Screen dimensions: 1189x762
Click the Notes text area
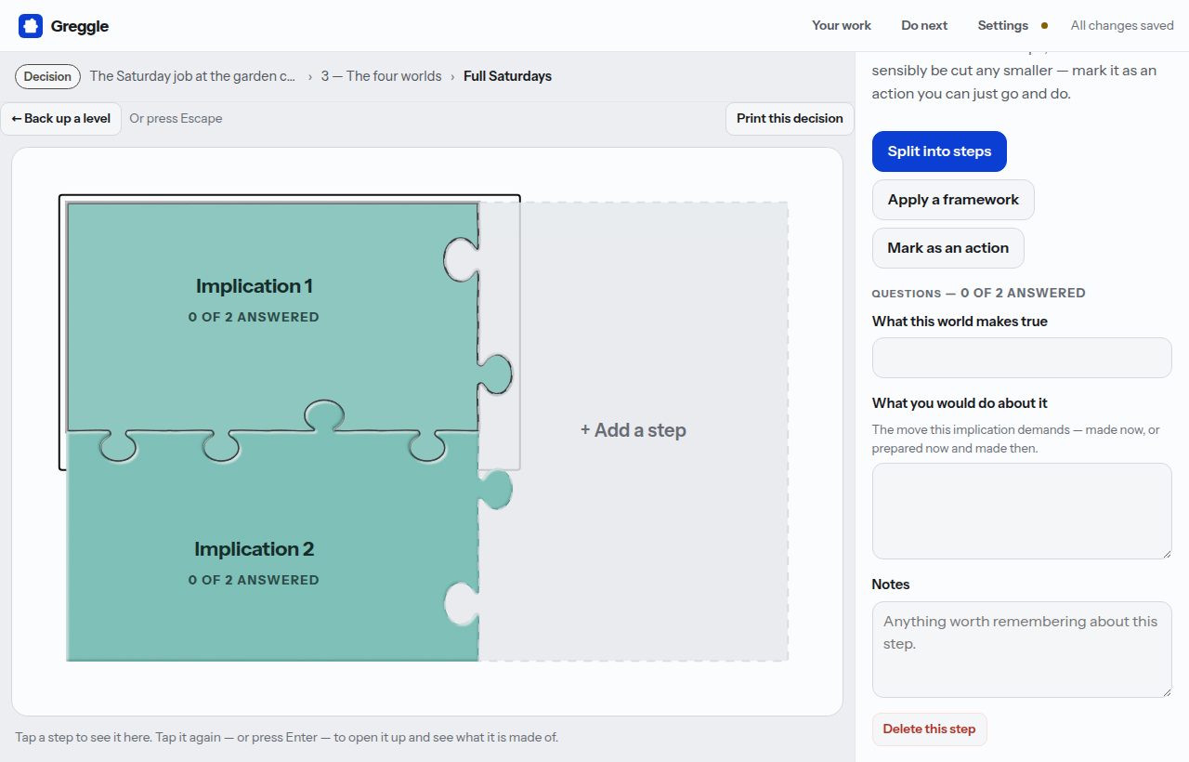1022,650
